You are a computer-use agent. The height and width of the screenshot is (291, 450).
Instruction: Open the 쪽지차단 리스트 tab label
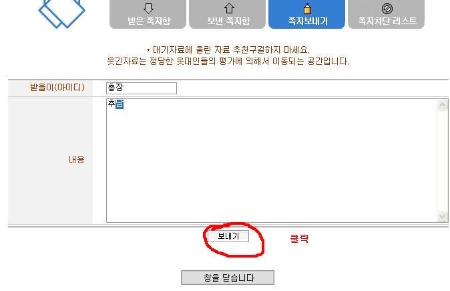[387, 21]
